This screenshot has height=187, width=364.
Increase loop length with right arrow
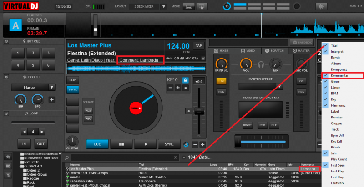pyautogui.click(x=42, y=132)
